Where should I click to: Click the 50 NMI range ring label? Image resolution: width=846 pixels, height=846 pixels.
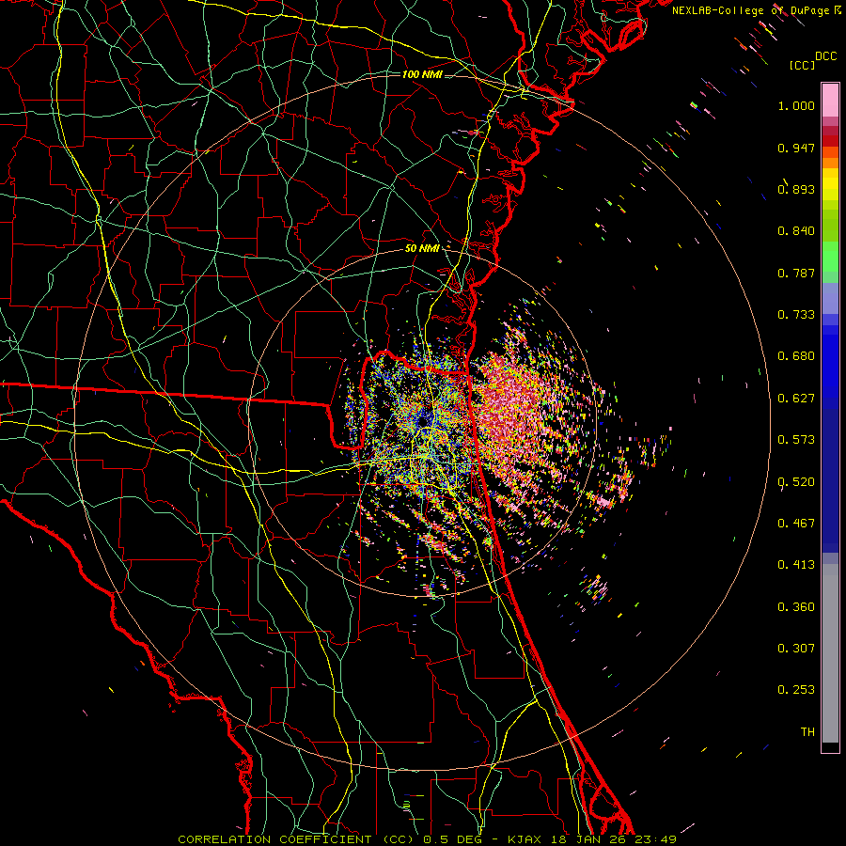pyautogui.click(x=422, y=248)
